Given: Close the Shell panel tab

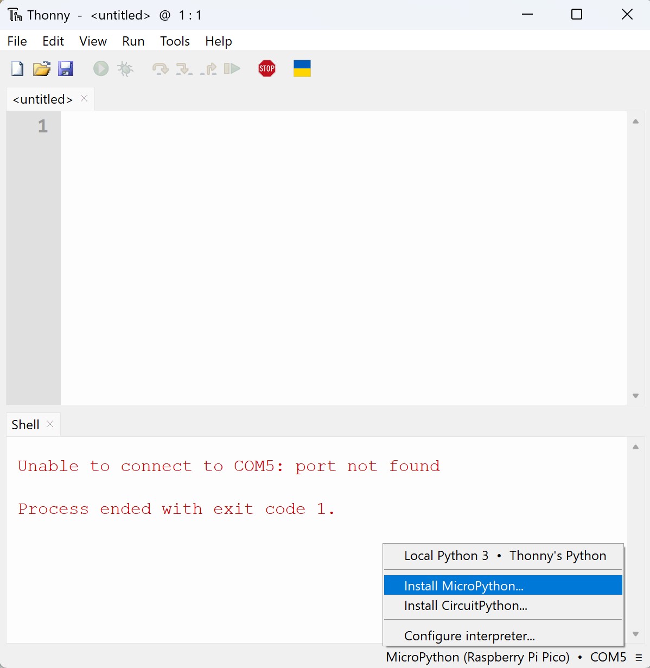Looking at the screenshot, I should (x=50, y=424).
